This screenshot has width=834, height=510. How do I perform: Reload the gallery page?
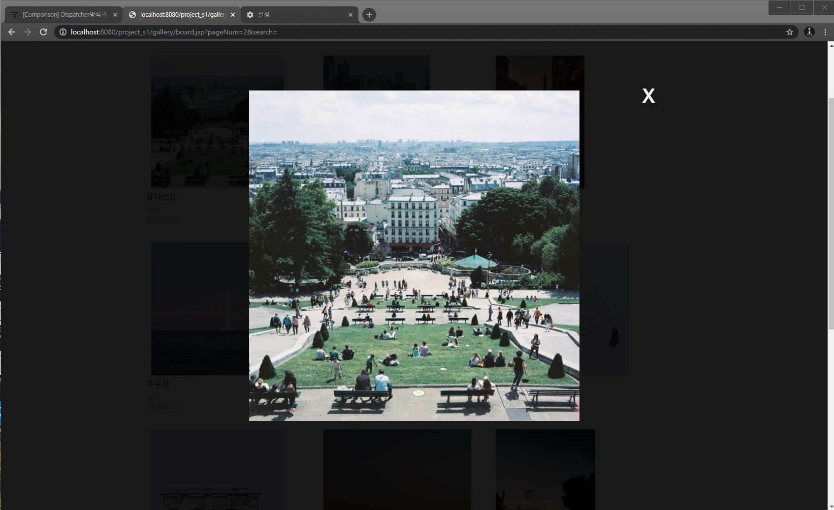tap(43, 32)
